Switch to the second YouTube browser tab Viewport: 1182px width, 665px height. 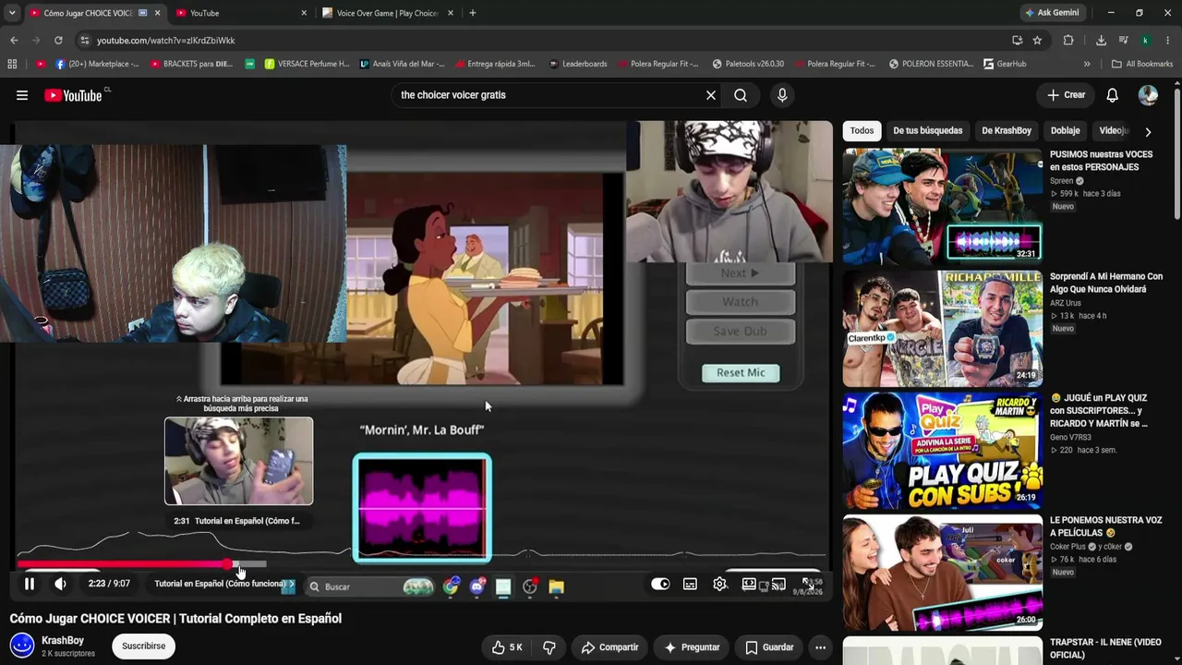click(242, 13)
